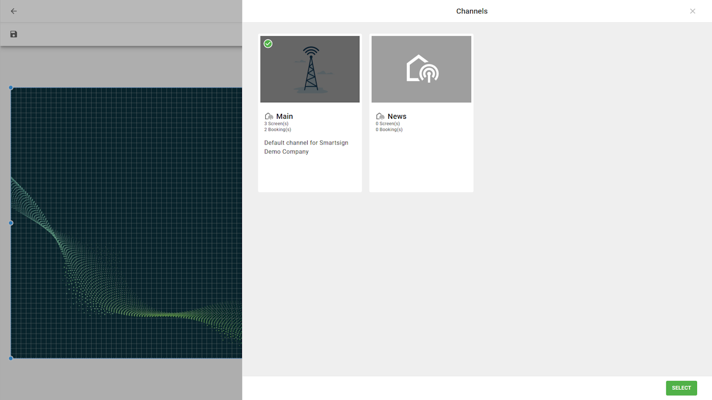
Task: Close the Channels panel with the X
Action: point(693,11)
